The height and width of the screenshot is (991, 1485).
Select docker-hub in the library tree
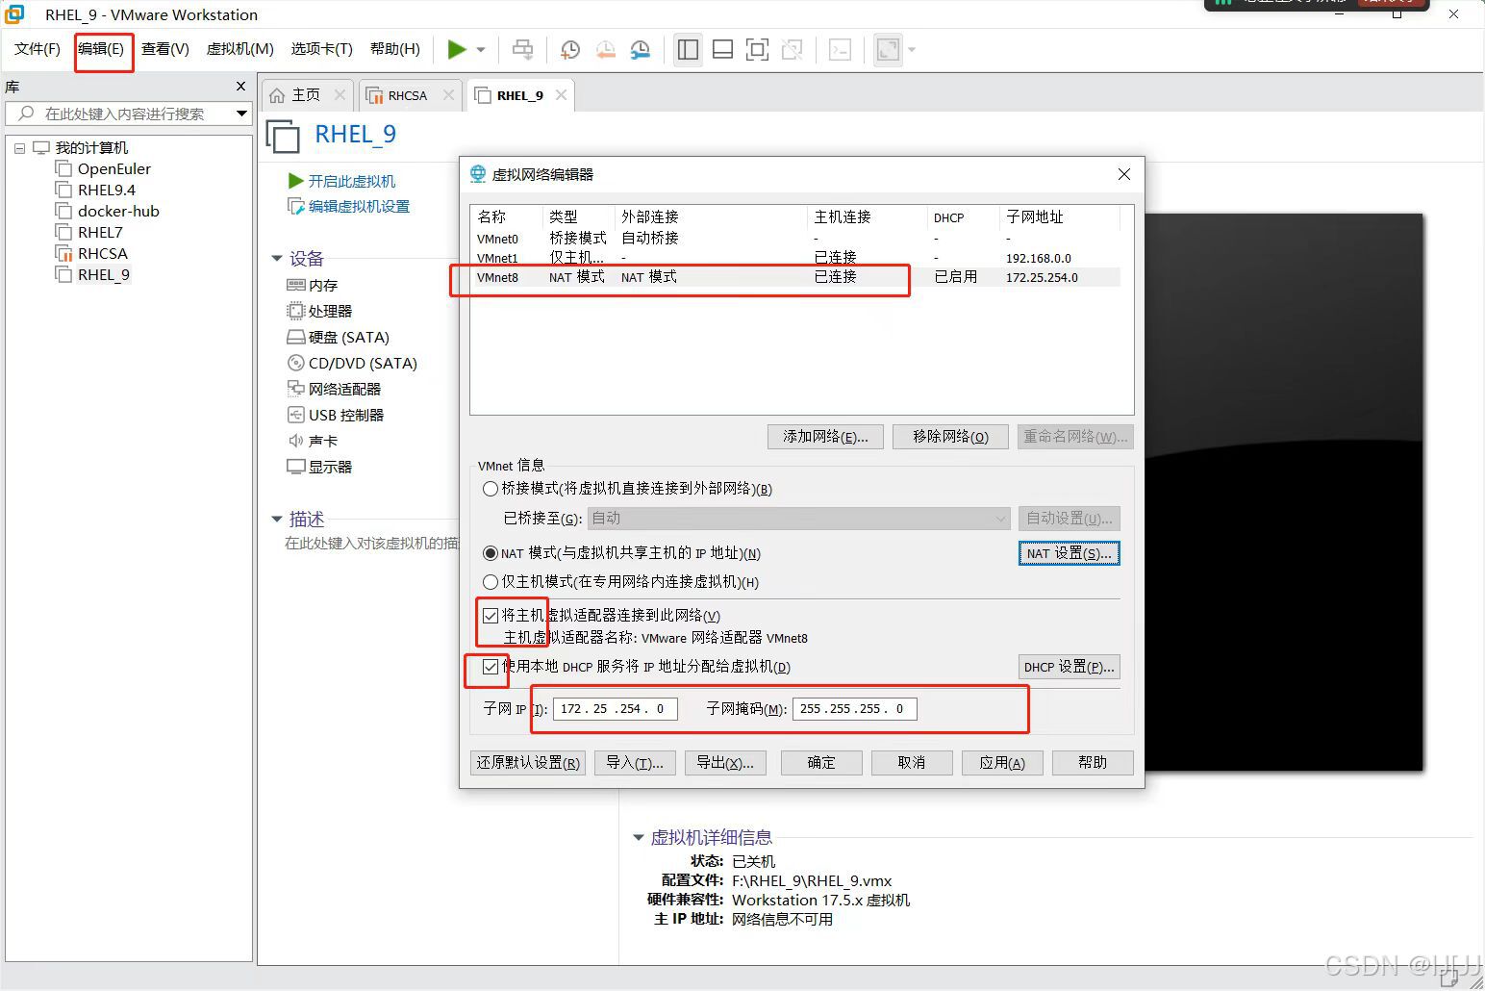point(118,212)
